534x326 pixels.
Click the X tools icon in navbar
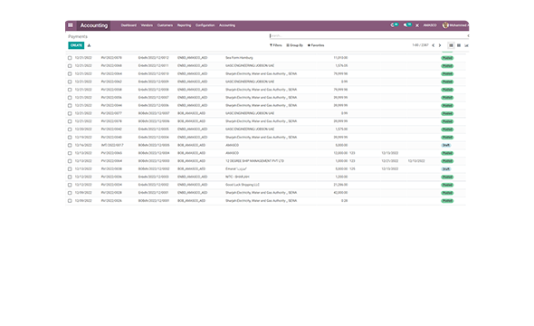coord(417,25)
